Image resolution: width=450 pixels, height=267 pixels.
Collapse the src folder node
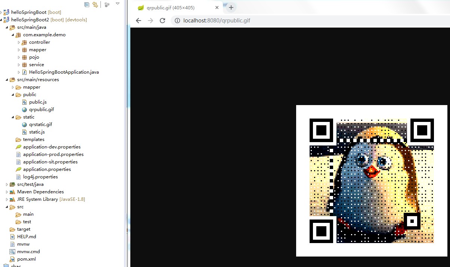[x=7, y=207]
